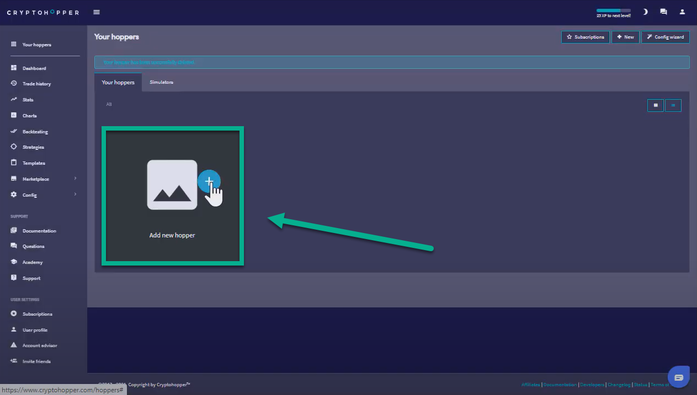Click the New hopper button
Viewport: 697px width, 395px height.
pyautogui.click(x=625, y=37)
